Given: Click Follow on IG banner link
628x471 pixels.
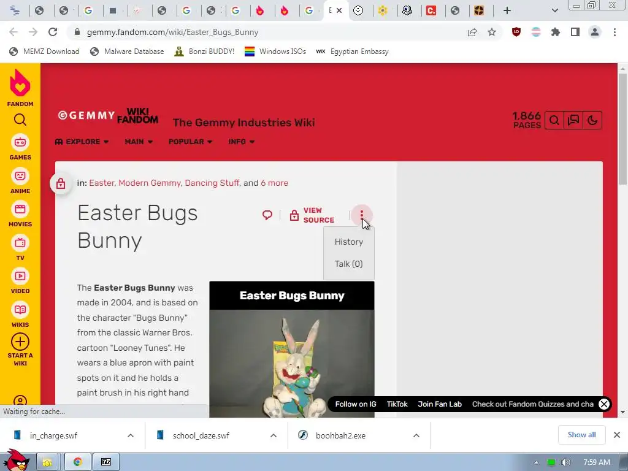Looking at the screenshot, I should click(356, 404).
